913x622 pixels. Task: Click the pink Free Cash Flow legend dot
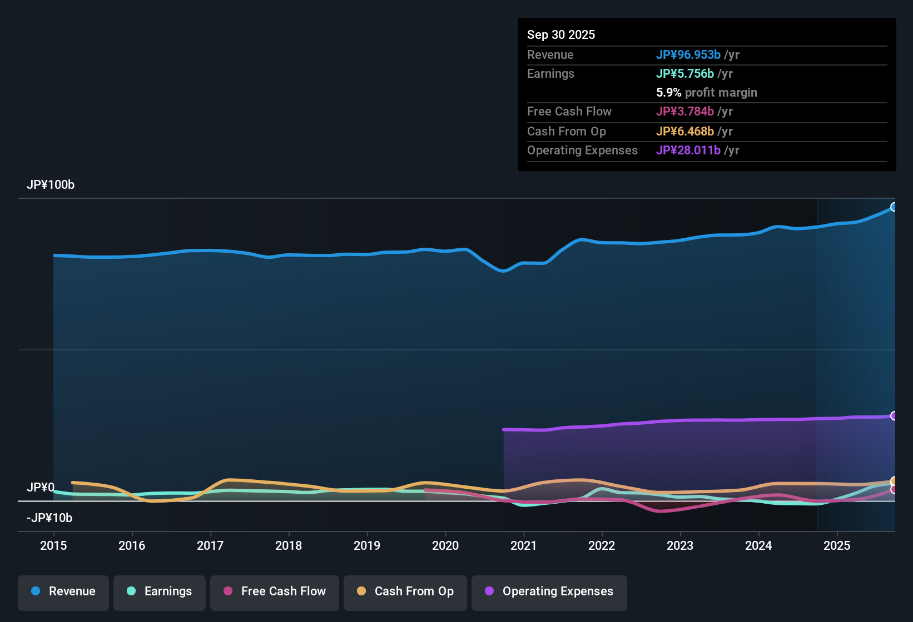click(227, 591)
